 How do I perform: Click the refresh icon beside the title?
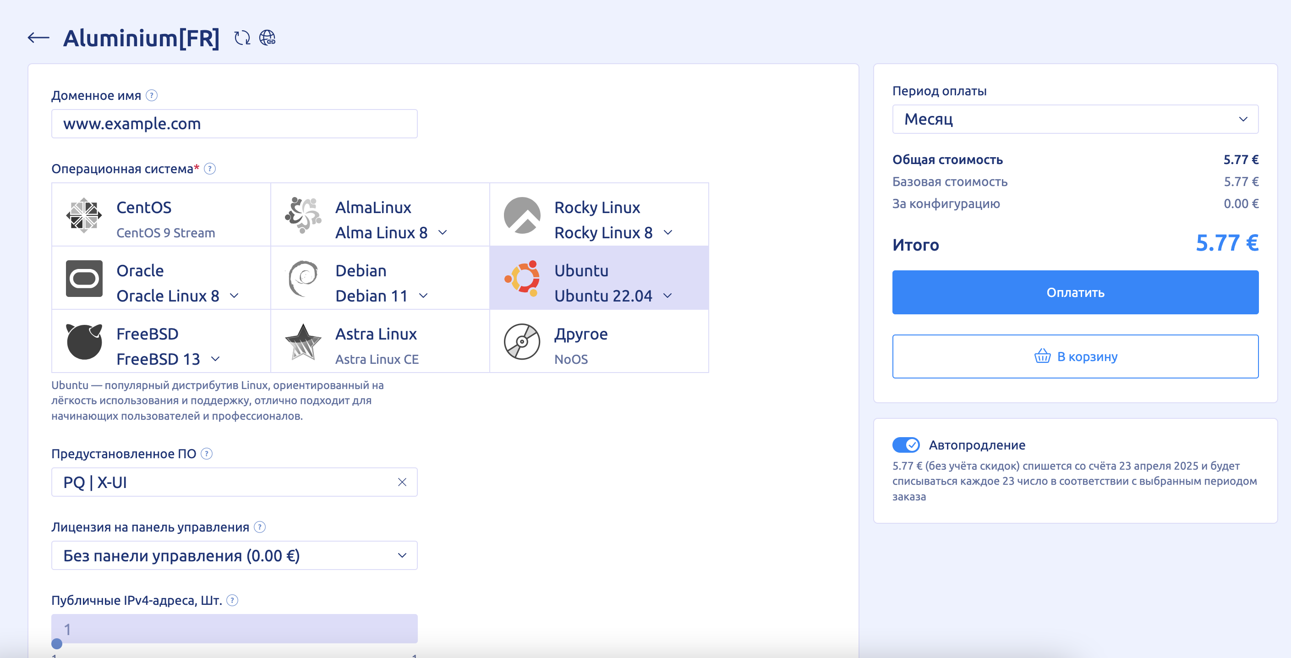[242, 38]
